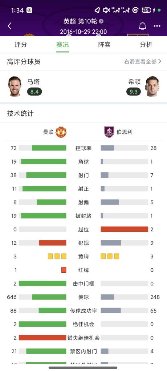Viewport: 167px width, 371px height.
Task: Tap the 曼联 team name label
Action: [48, 132]
